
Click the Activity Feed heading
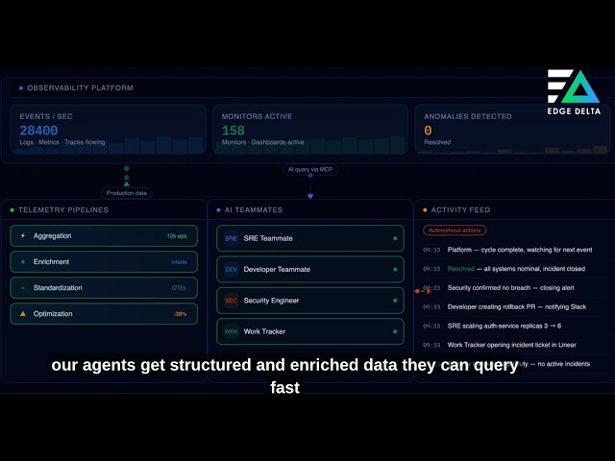point(460,209)
